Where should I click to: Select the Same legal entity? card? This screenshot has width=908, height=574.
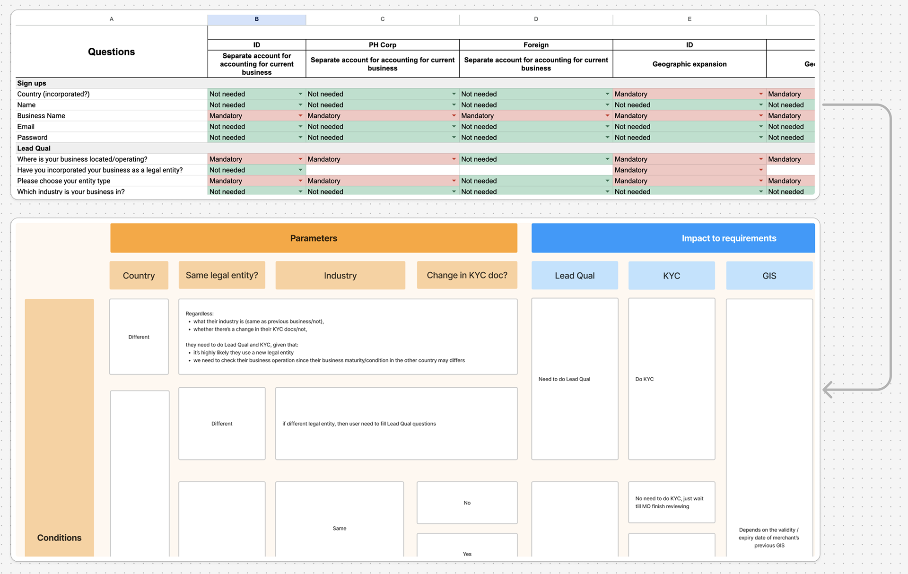[x=222, y=275]
